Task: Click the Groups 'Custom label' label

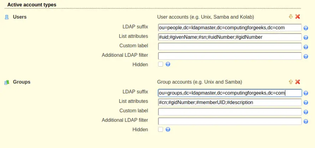Action: 133,111
